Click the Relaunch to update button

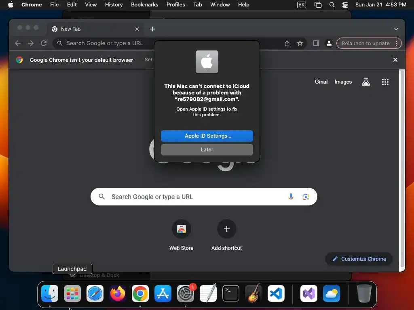365,43
